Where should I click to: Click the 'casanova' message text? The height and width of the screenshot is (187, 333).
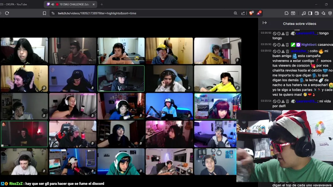(325, 45)
